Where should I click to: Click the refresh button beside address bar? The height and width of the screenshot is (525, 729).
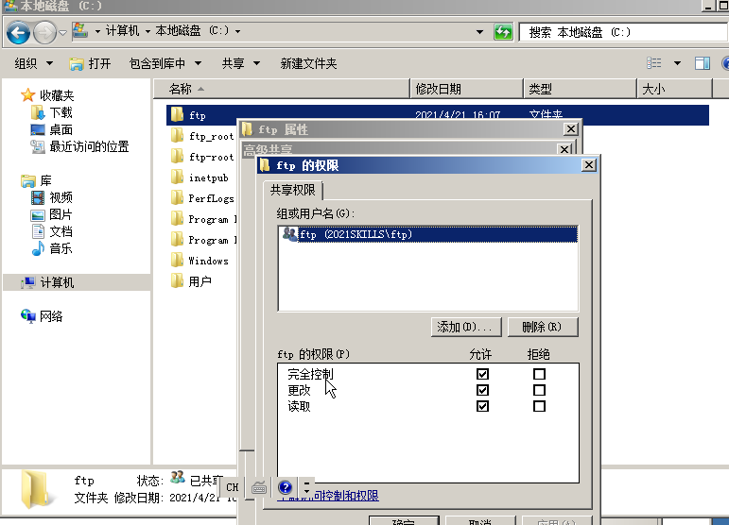click(504, 32)
